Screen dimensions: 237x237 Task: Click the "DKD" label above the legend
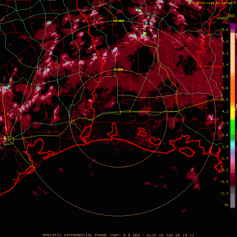click(231, 16)
